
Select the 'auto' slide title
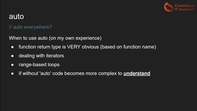tap(16, 16)
